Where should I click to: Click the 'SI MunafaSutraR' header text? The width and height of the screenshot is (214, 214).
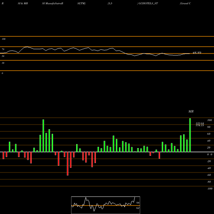(53, 3)
